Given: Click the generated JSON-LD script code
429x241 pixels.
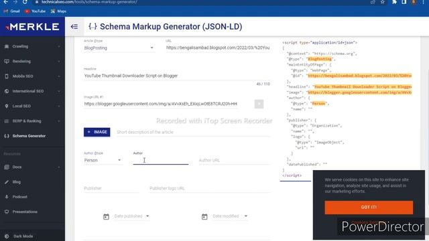Looking at the screenshot, I should point(347,108).
